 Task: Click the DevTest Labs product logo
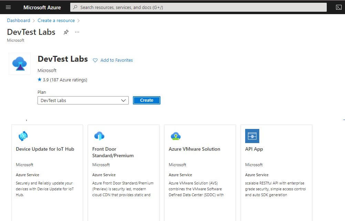click(x=20, y=64)
